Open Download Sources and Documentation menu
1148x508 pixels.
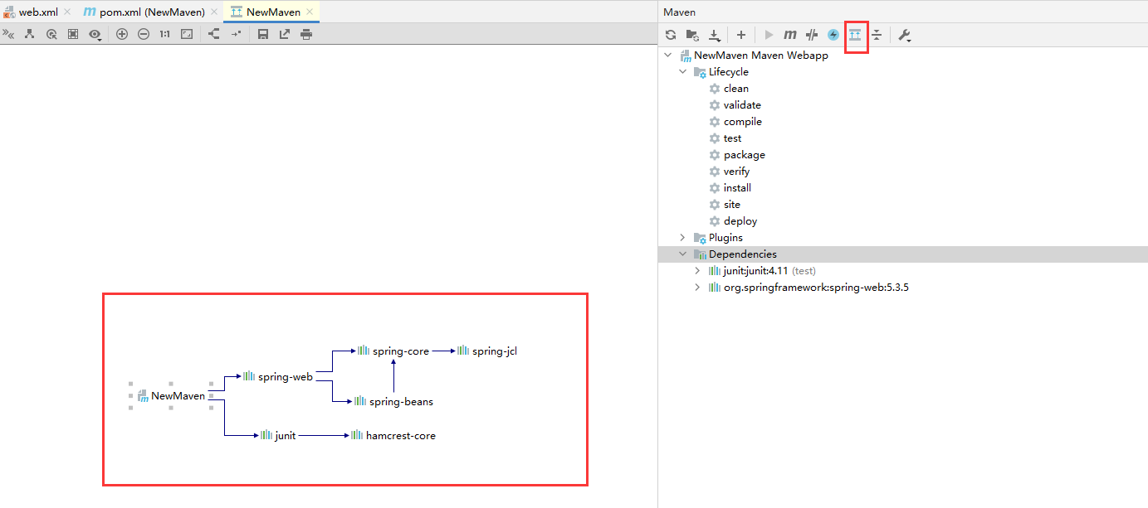coord(715,35)
